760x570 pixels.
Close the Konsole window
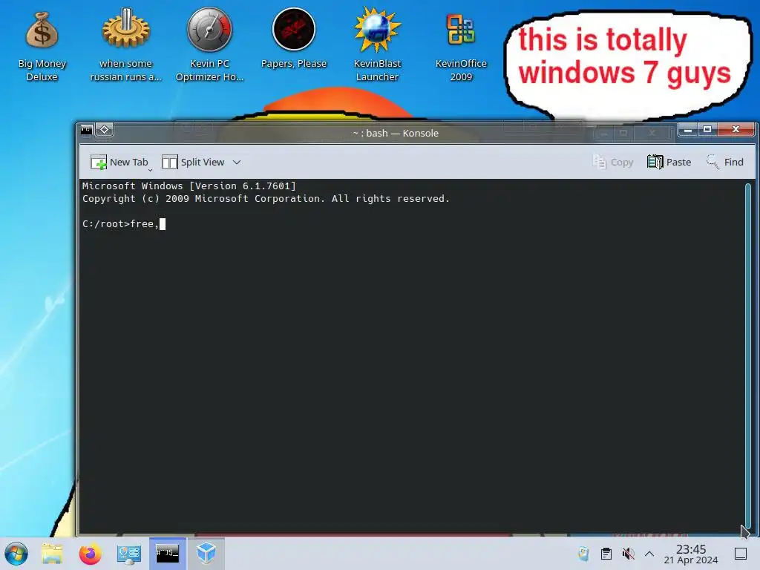pyautogui.click(x=736, y=129)
